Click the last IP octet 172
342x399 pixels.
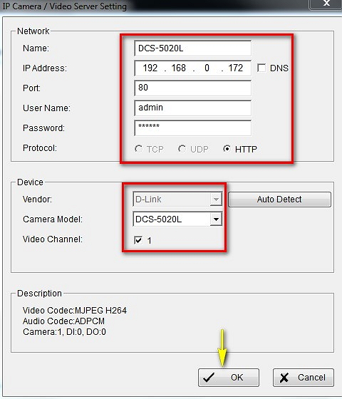[236, 68]
